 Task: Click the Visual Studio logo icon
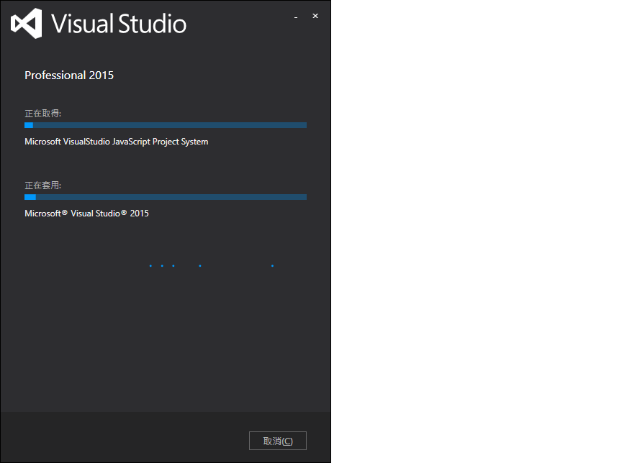pos(26,24)
